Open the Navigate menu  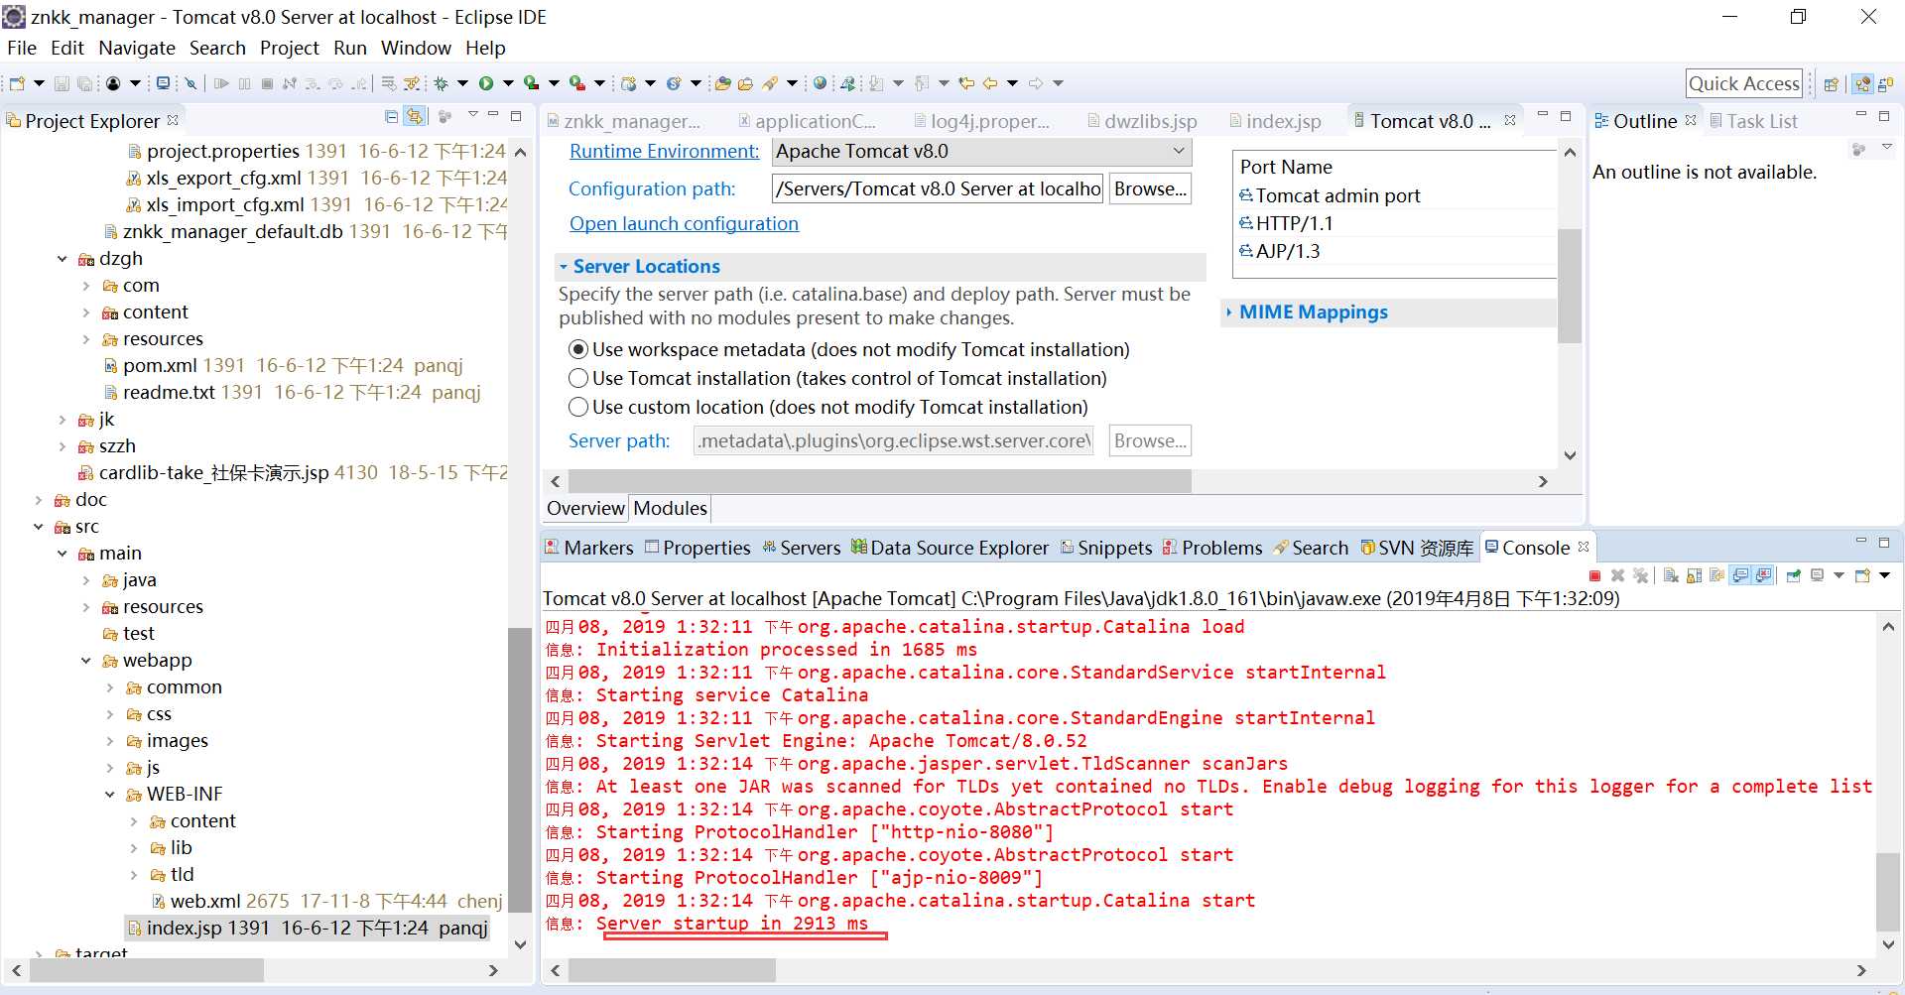(x=137, y=48)
